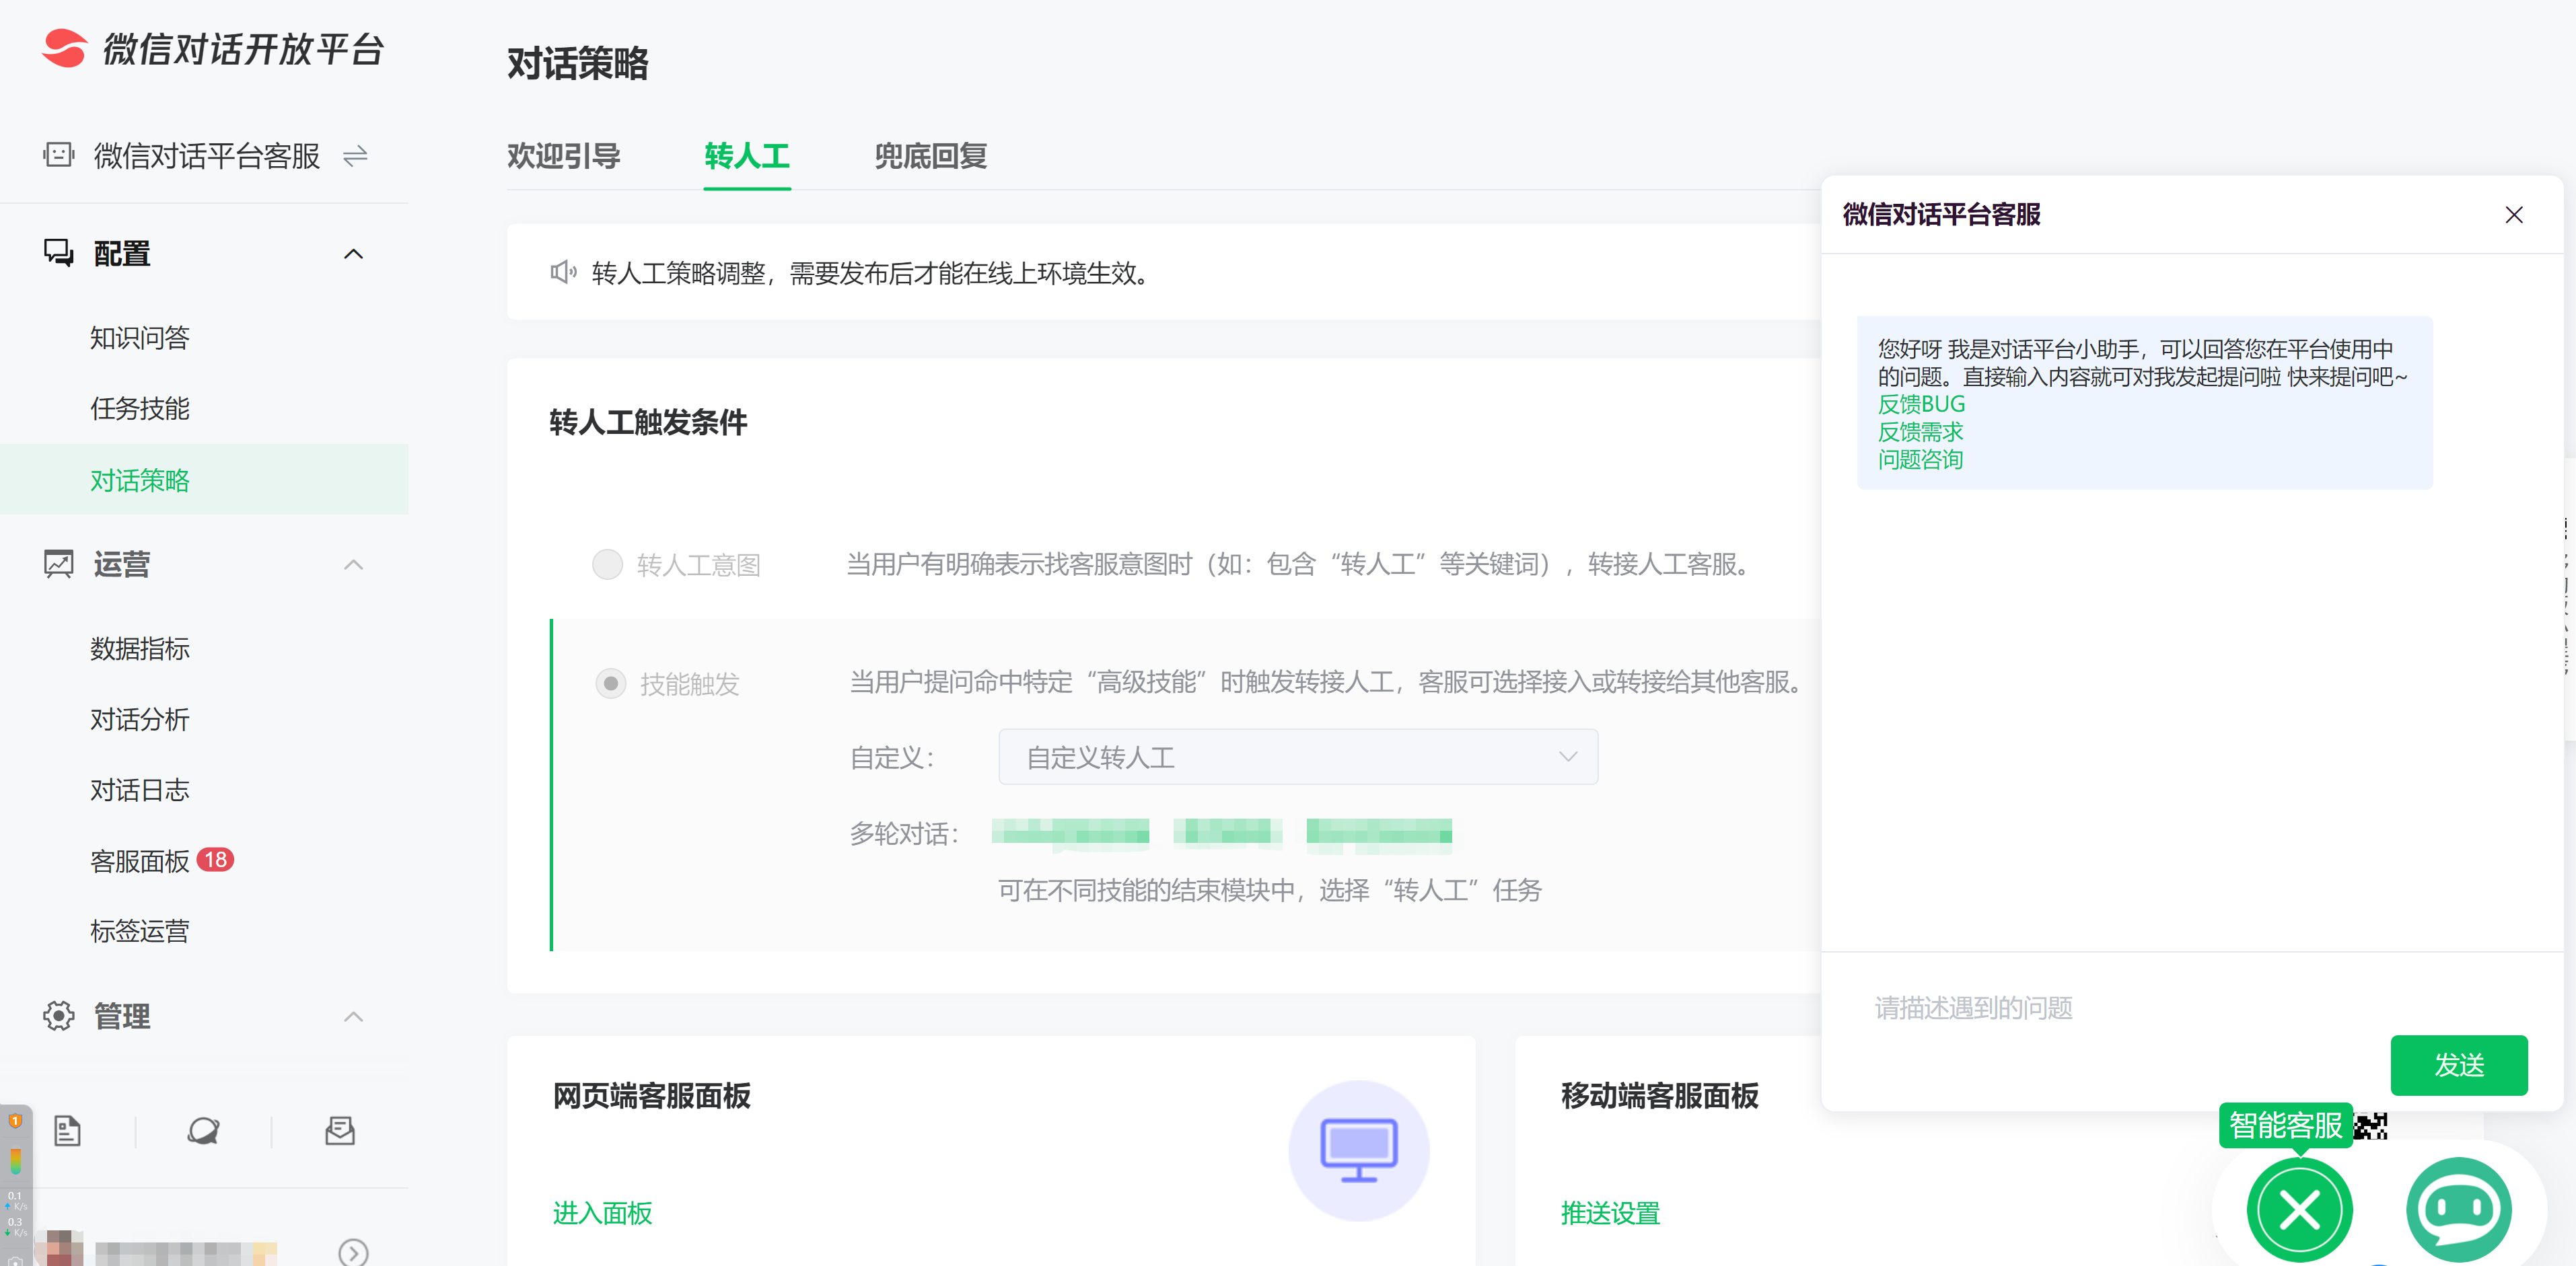Open 知识问答 in the sidebar

[x=140, y=338]
